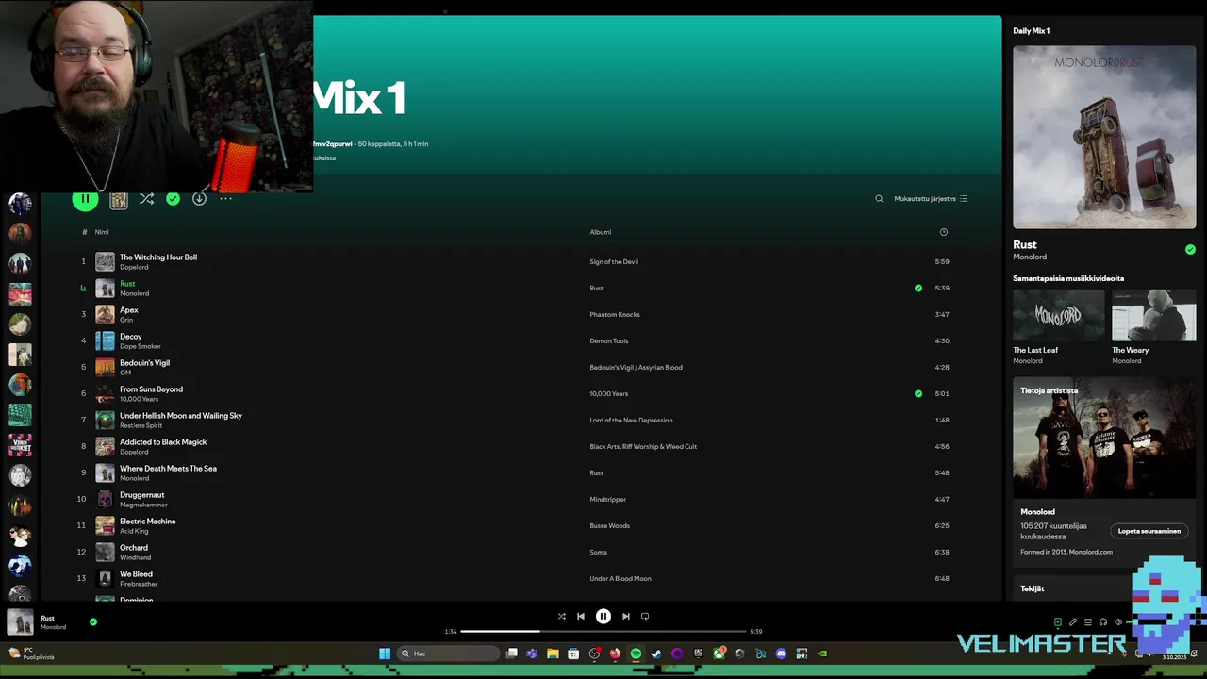Skip to next track in player bar
The width and height of the screenshot is (1207, 679).
pos(625,617)
